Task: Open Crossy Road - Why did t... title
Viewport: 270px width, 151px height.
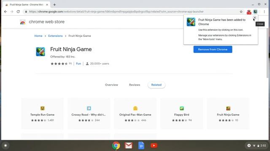Action: coord(89,115)
